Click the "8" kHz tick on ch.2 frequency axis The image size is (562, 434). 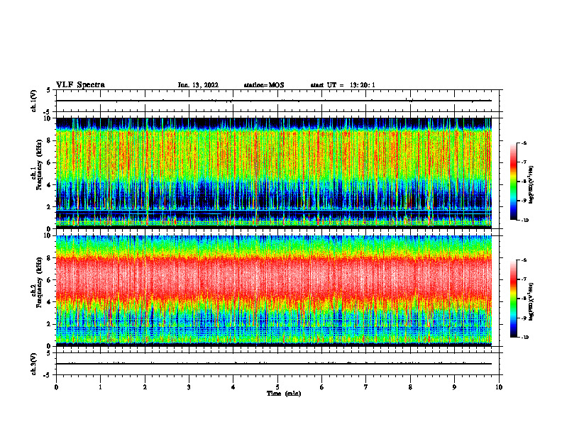(x=50, y=258)
